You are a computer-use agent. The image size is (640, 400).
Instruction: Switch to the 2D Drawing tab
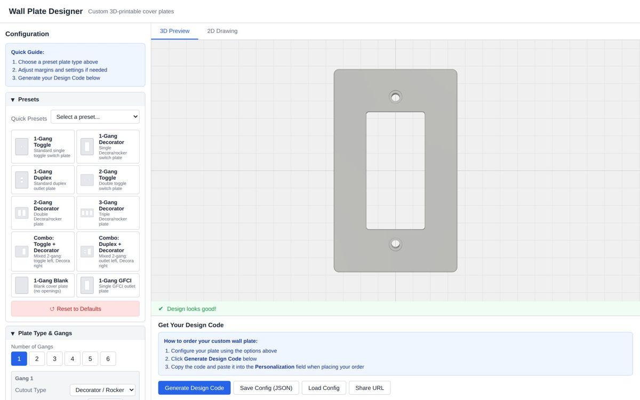(x=222, y=31)
